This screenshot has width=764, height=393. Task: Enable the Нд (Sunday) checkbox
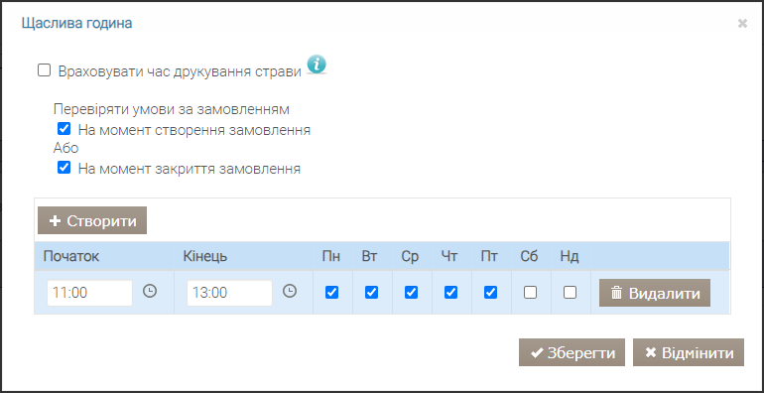570,292
